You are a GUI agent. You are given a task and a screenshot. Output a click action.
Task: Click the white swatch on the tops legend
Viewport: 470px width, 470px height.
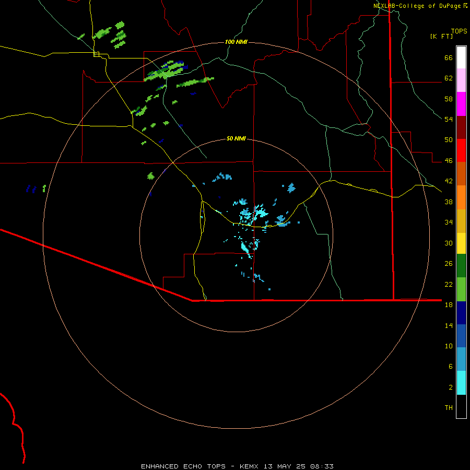[461, 57]
